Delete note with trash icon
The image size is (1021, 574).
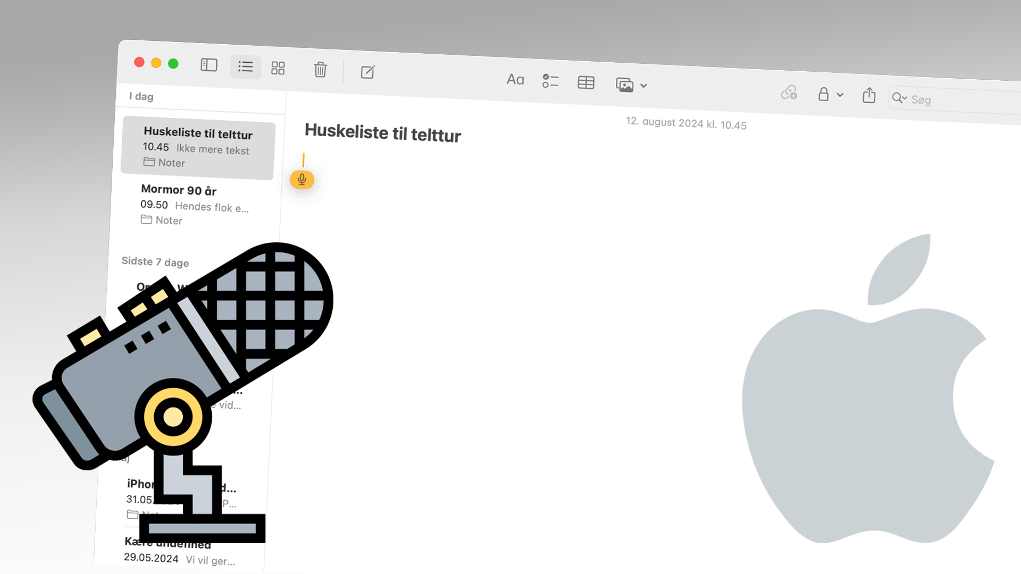(x=320, y=70)
